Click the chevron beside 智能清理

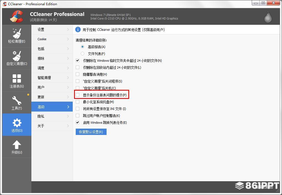68,78
